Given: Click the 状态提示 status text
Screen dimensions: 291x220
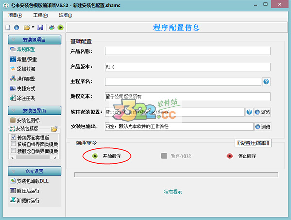Looking at the screenshot, I should click(173, 192).
